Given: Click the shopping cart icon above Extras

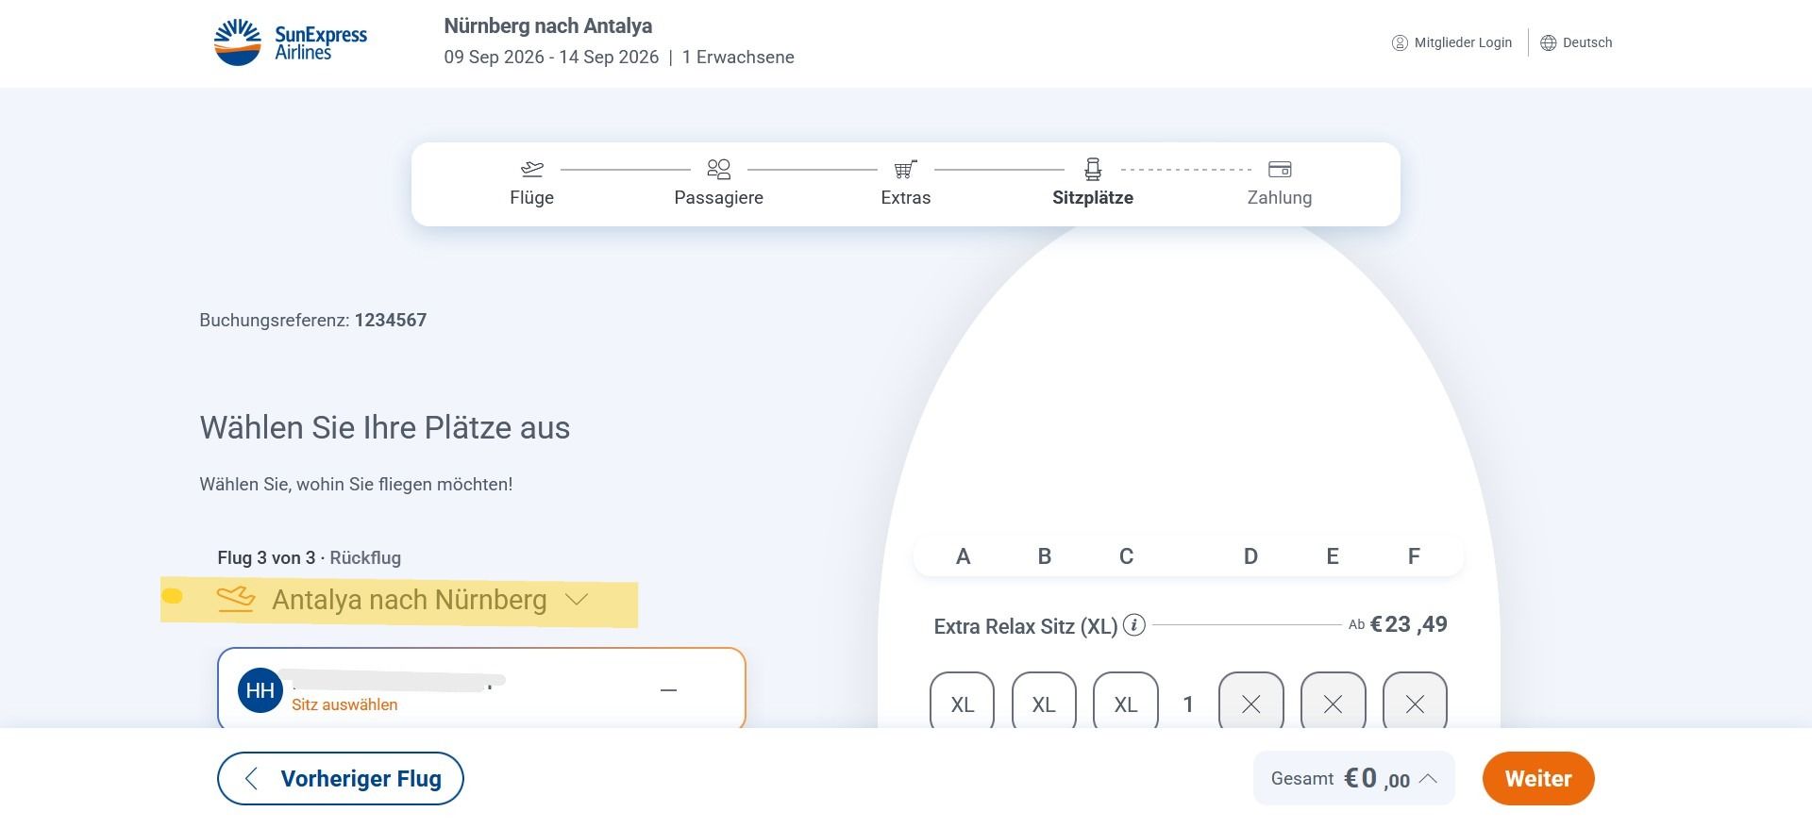Looking at the screenshot, I should 906,169.
